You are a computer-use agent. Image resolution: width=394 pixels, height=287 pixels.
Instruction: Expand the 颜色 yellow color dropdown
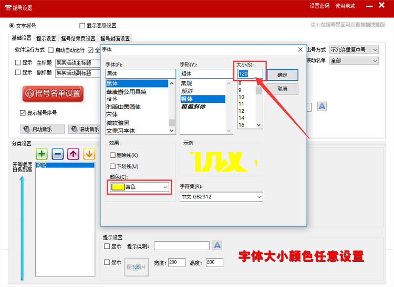[140, 187]
